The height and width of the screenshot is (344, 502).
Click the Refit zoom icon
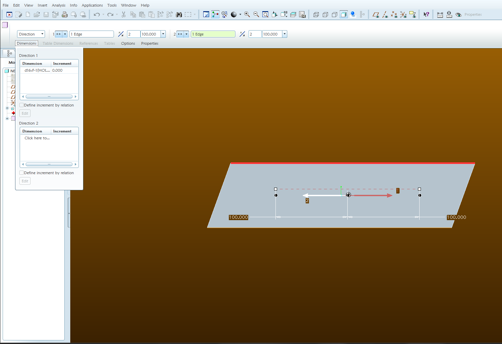pos(265,14)
